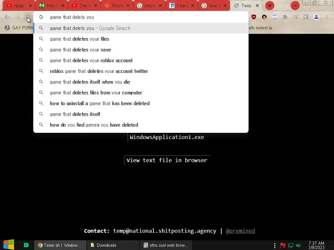Open the green chat app in the taskbar
This screenshot has height=250, width=334.
click(x=26, y=245)
